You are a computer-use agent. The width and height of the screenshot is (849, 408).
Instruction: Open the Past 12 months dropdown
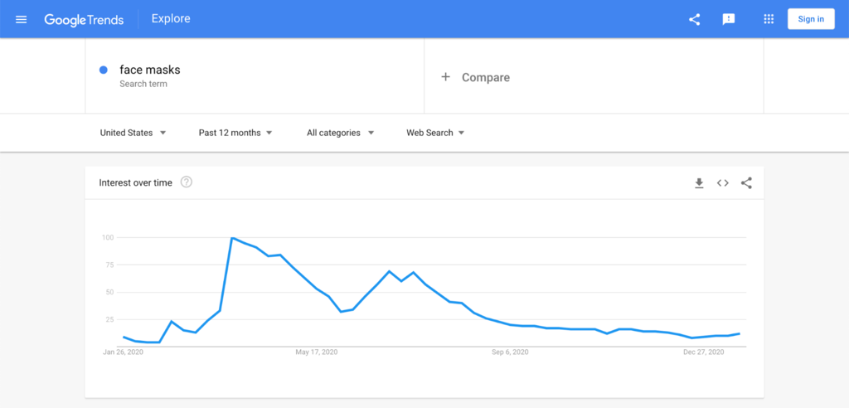[235, 133]
